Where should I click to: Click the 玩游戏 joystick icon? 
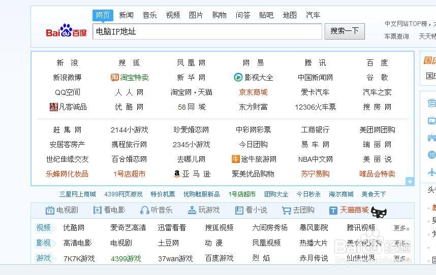point(192,210)
